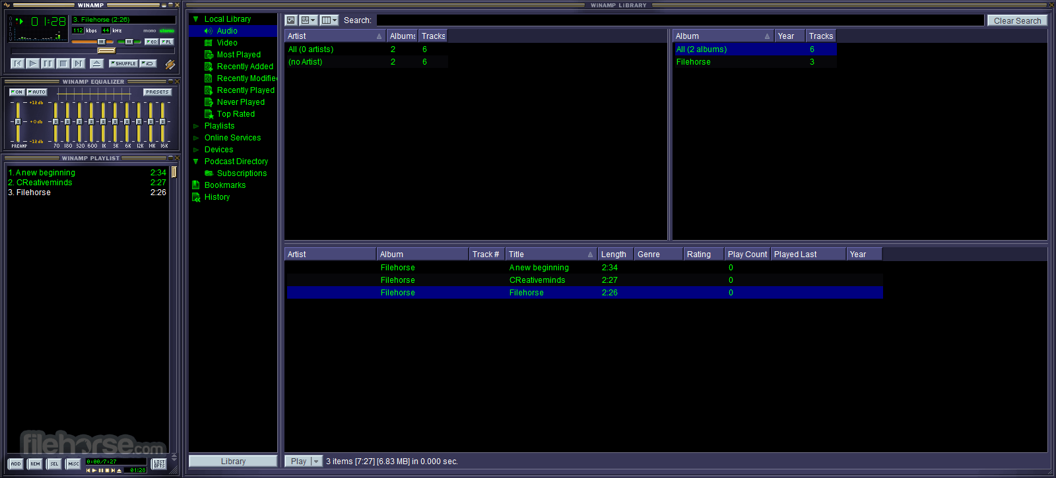
Task: Toggle Shuffle mode
Action: coord(123,63)
